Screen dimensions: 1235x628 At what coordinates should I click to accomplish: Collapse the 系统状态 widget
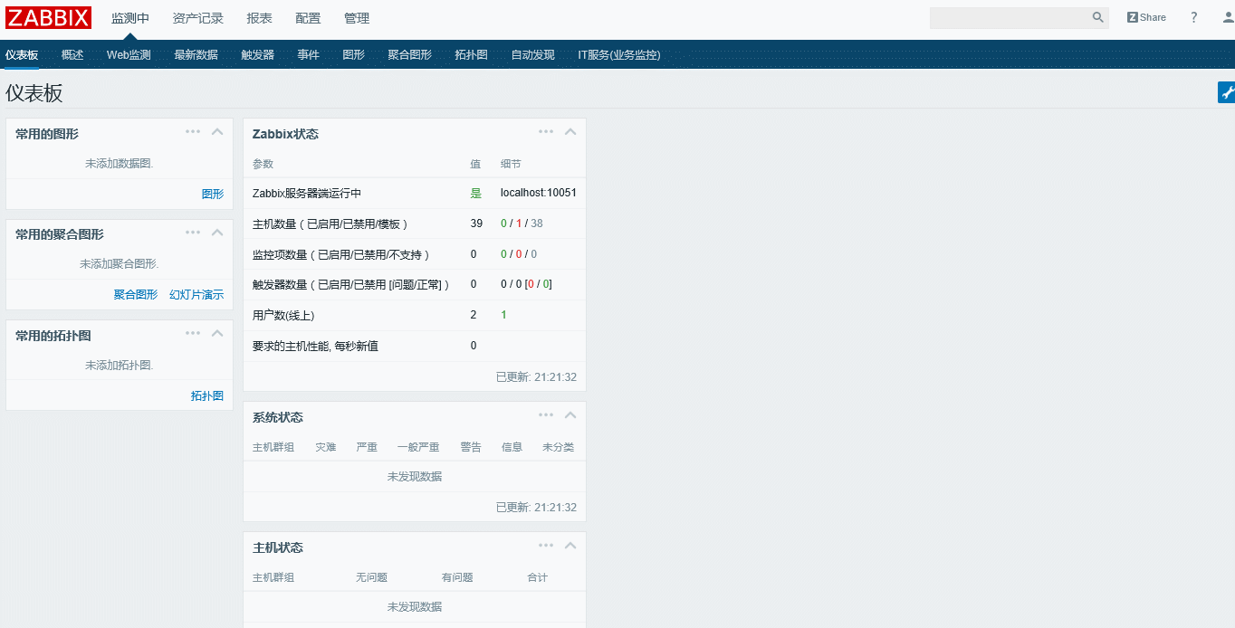pos(570,415)
